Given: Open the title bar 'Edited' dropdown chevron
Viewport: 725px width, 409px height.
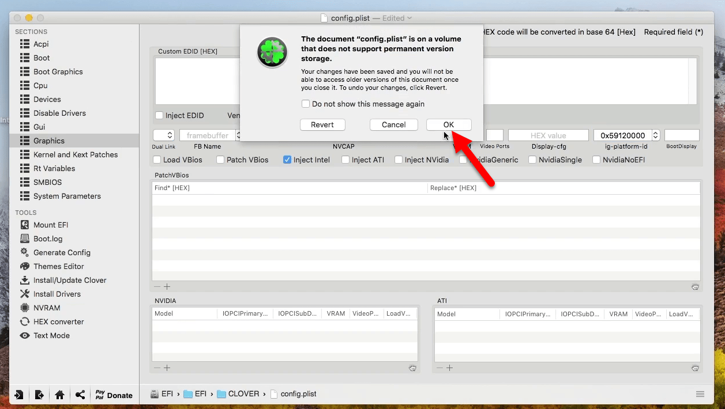Looking at the screenshot, I should 409,18.
